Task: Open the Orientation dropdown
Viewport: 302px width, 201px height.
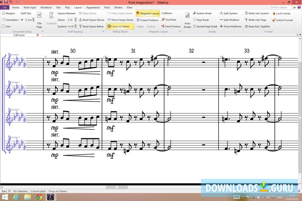Action: 10,20
